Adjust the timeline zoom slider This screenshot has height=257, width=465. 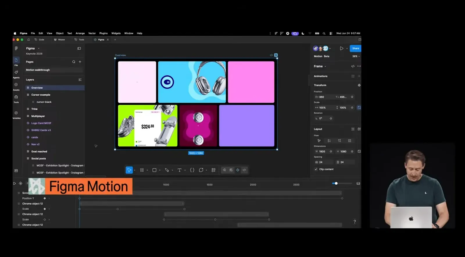tap(336, 183)
